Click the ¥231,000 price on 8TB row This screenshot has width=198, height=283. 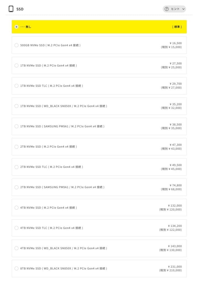(x=175, y=267)
